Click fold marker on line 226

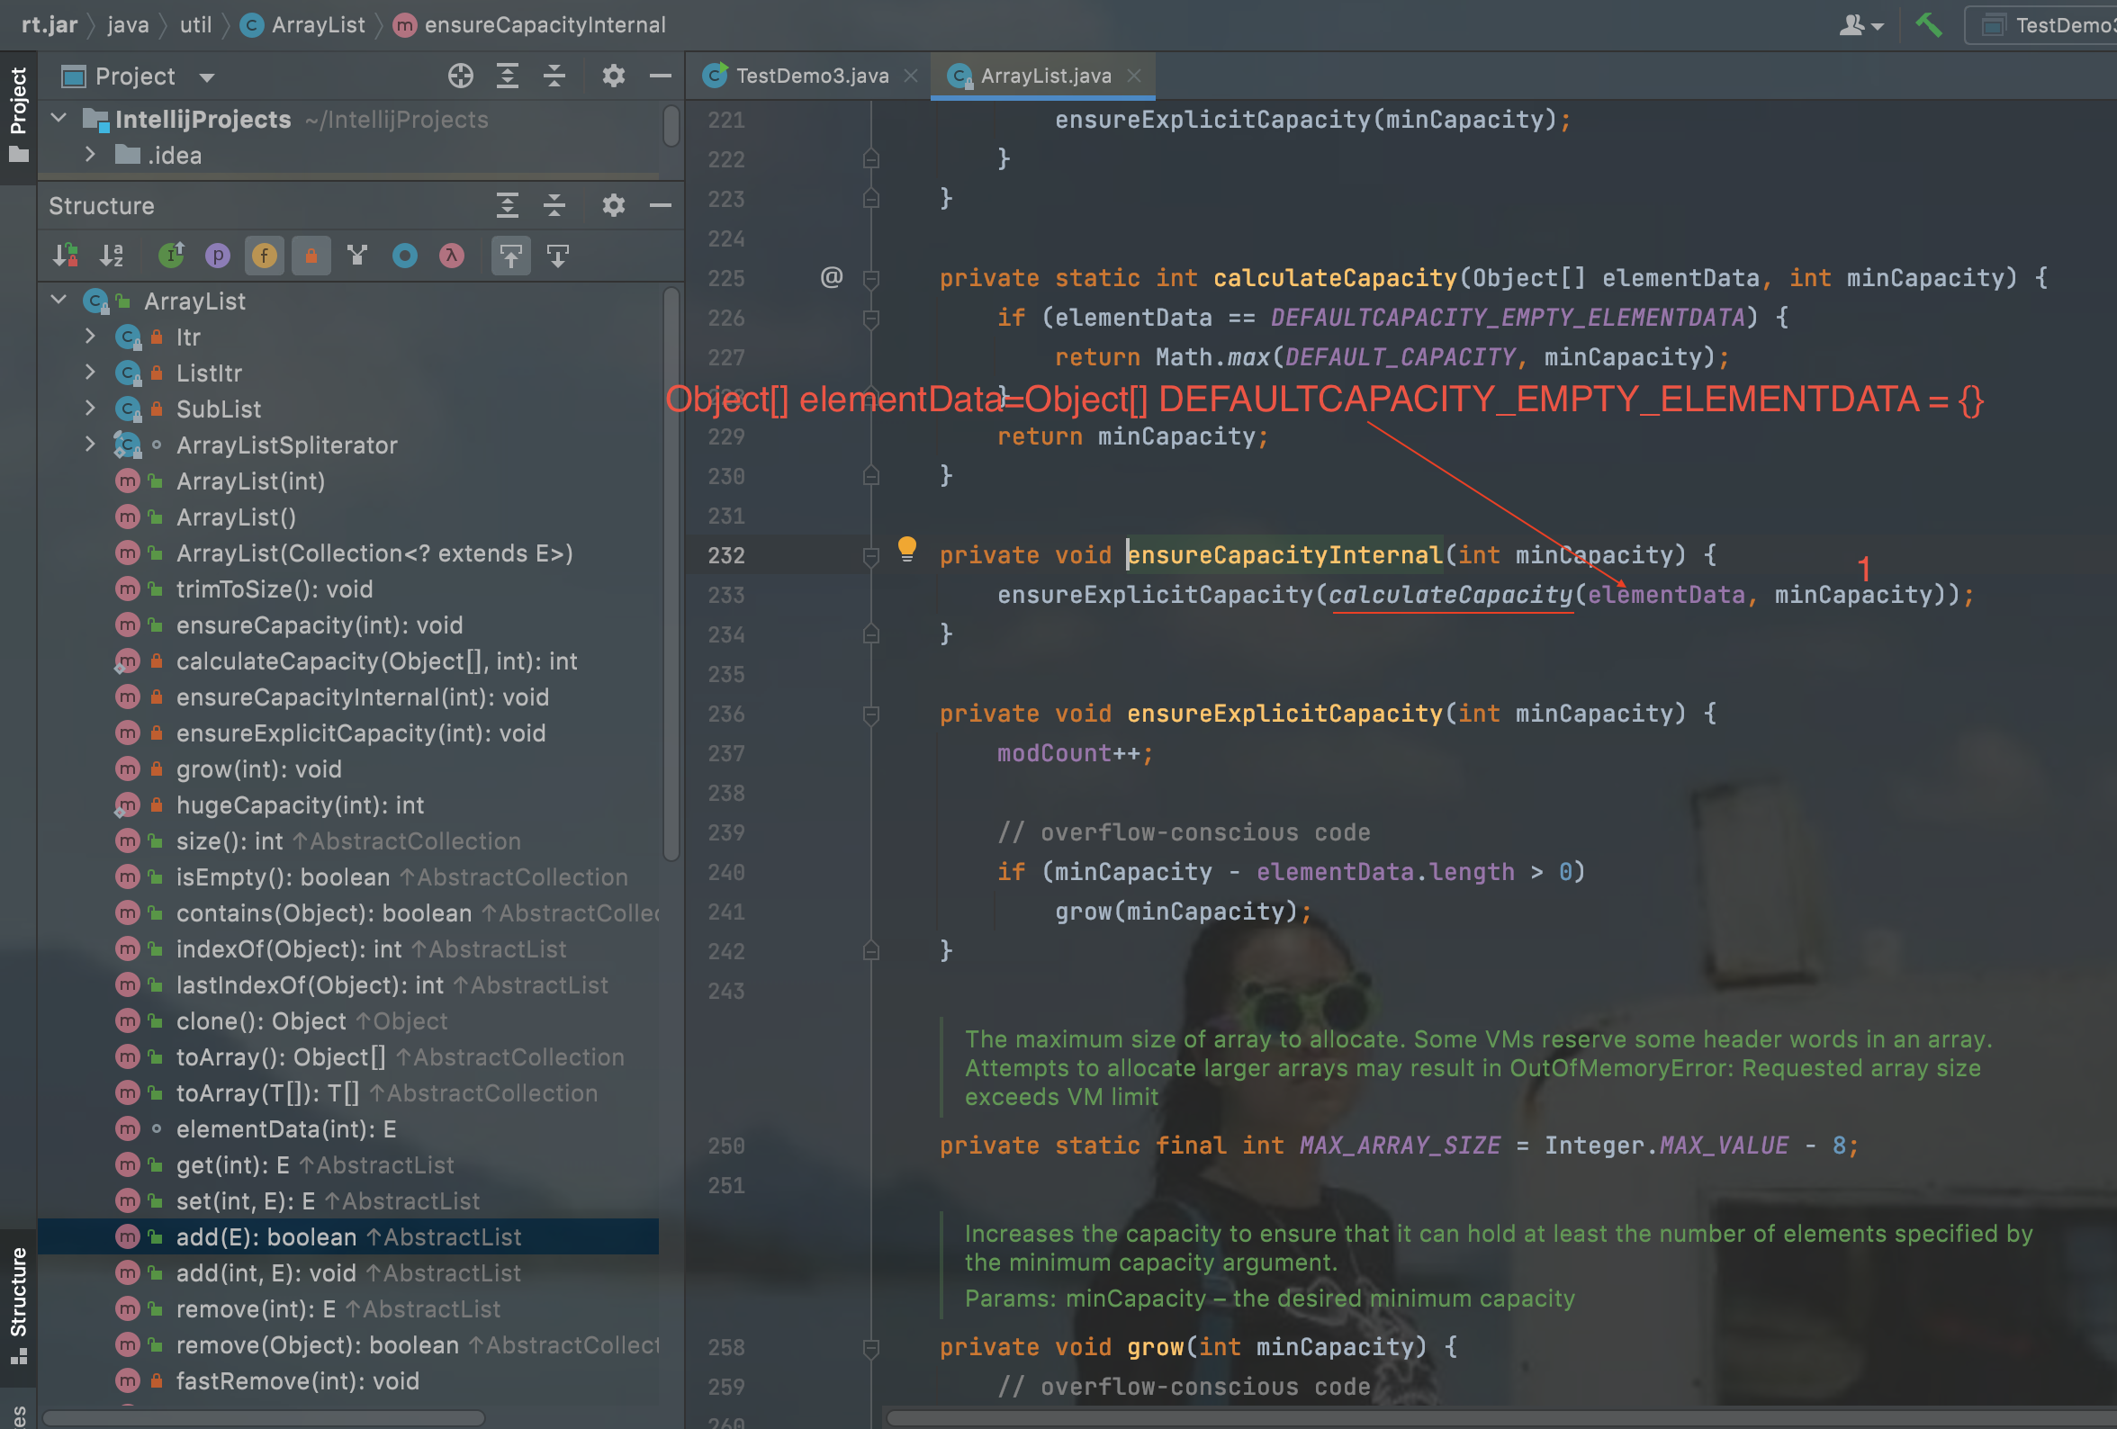[x=871, y=318]
